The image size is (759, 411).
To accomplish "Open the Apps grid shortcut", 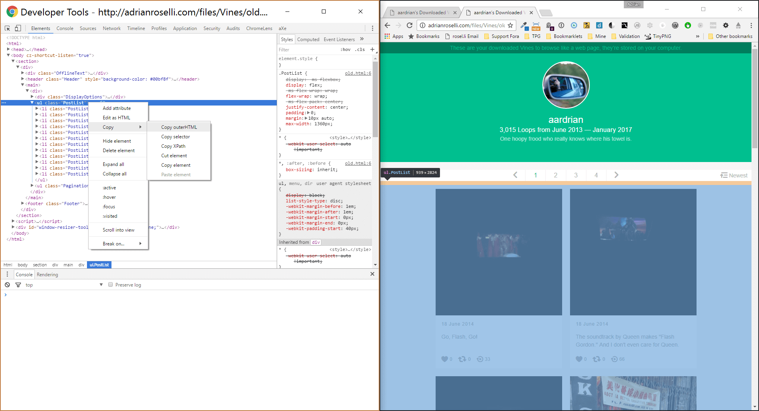I will pos(394,36).
